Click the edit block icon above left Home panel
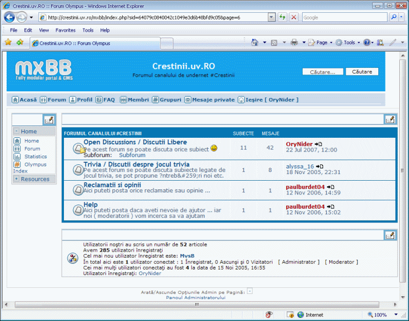409x321 pixels. (x=49, y=120)
